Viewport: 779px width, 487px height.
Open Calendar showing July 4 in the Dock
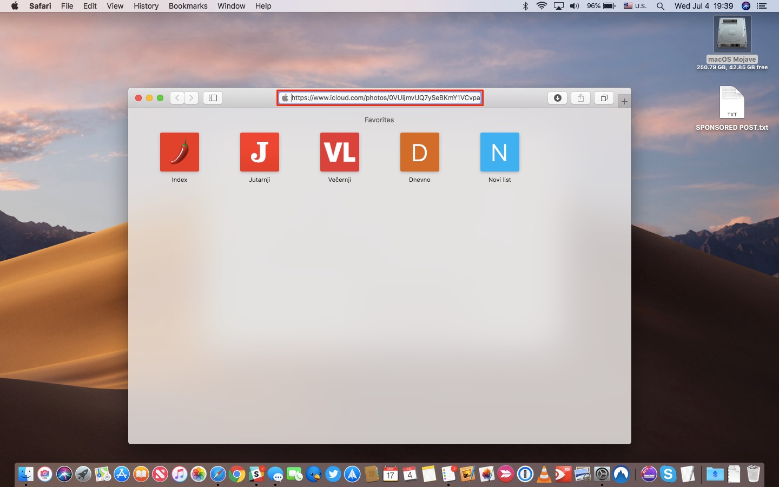(x=410, y=474)
